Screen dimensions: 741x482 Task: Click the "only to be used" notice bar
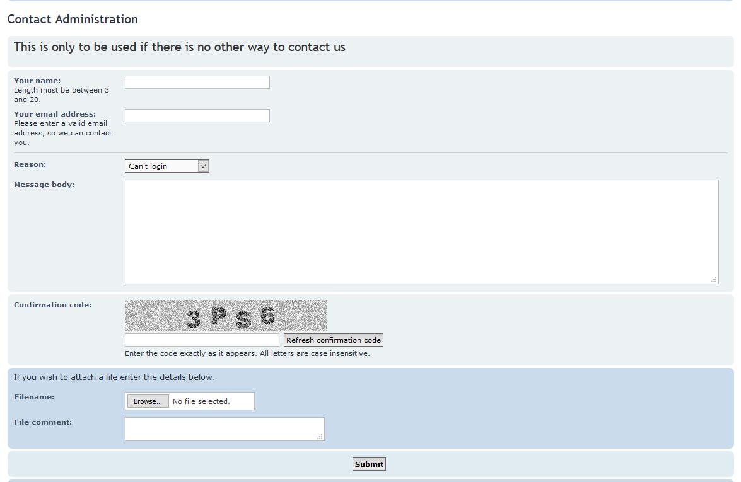click(x=180, y=47)
